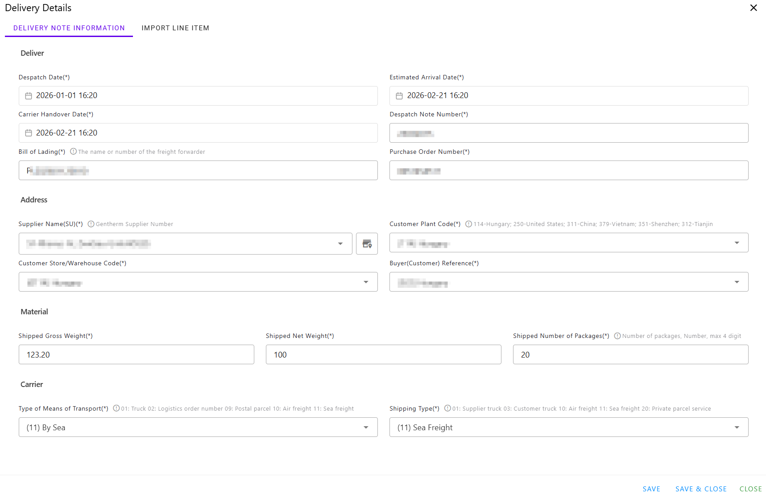Click info icon beside Shipped Number of Packages

[x=617, y=336]
